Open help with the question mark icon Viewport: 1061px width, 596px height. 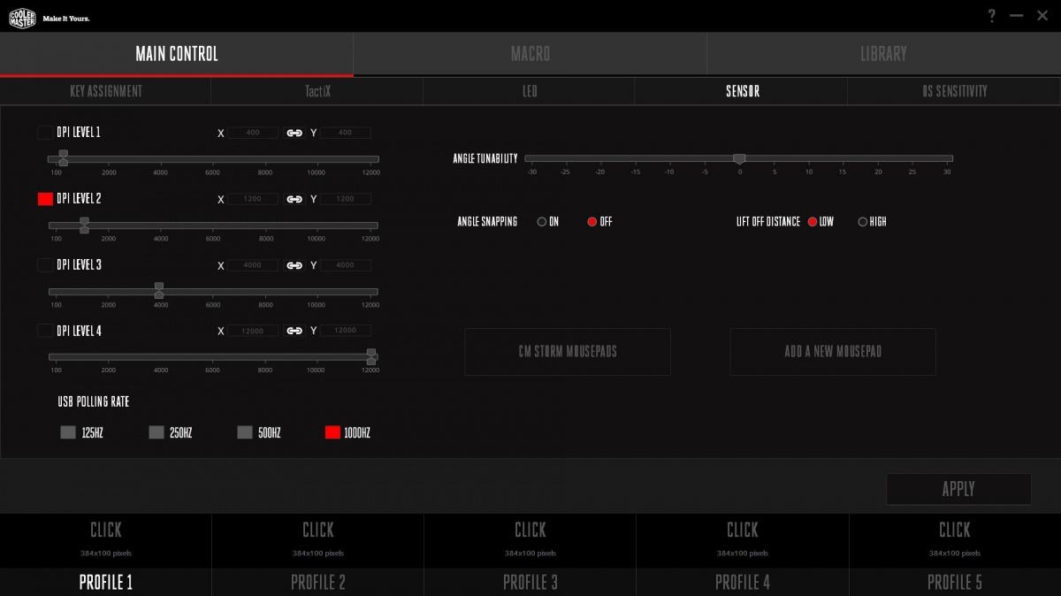click(992, 16)
